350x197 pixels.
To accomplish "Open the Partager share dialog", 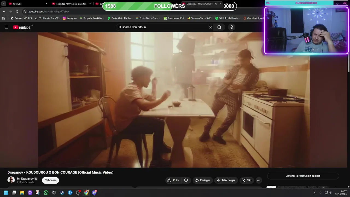I will pyautogui.click(x=202, y=180).
